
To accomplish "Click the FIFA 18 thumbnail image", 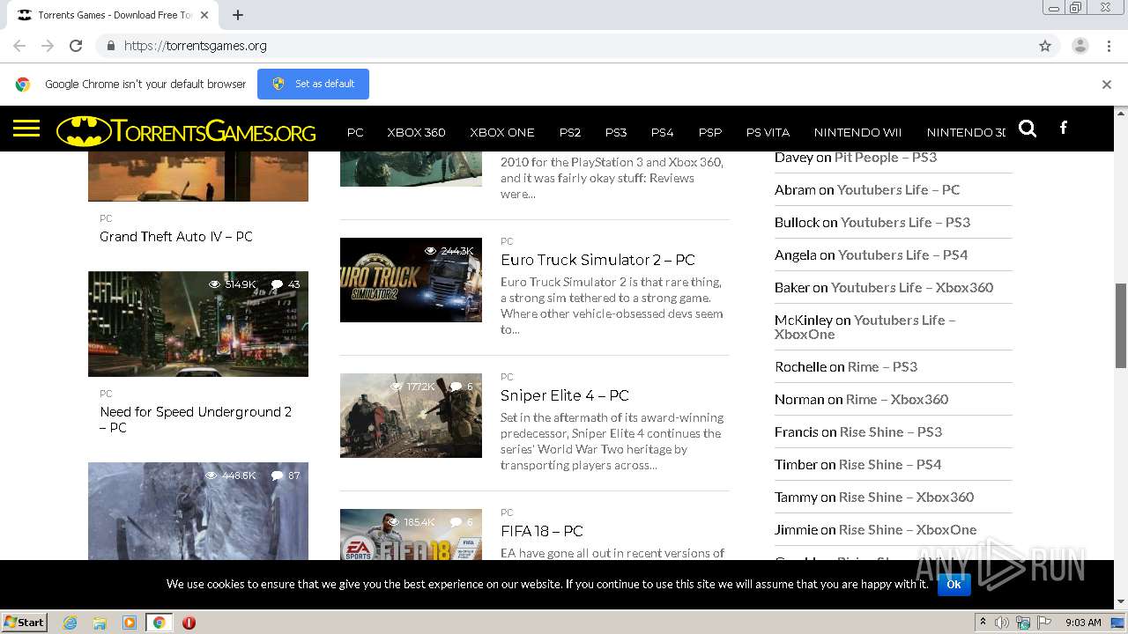I will coord(411,534).
